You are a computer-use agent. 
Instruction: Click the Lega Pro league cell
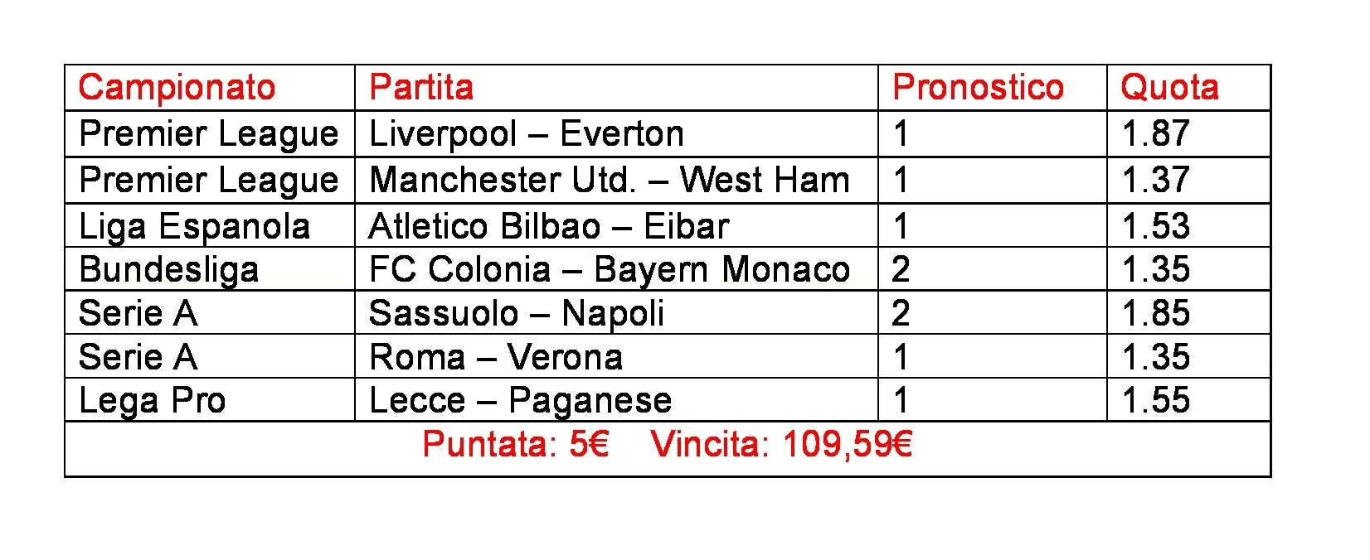152,401
